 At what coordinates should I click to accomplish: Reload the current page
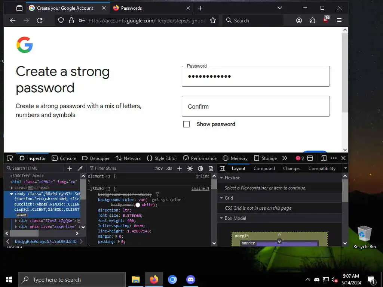[x=40, y=21]
